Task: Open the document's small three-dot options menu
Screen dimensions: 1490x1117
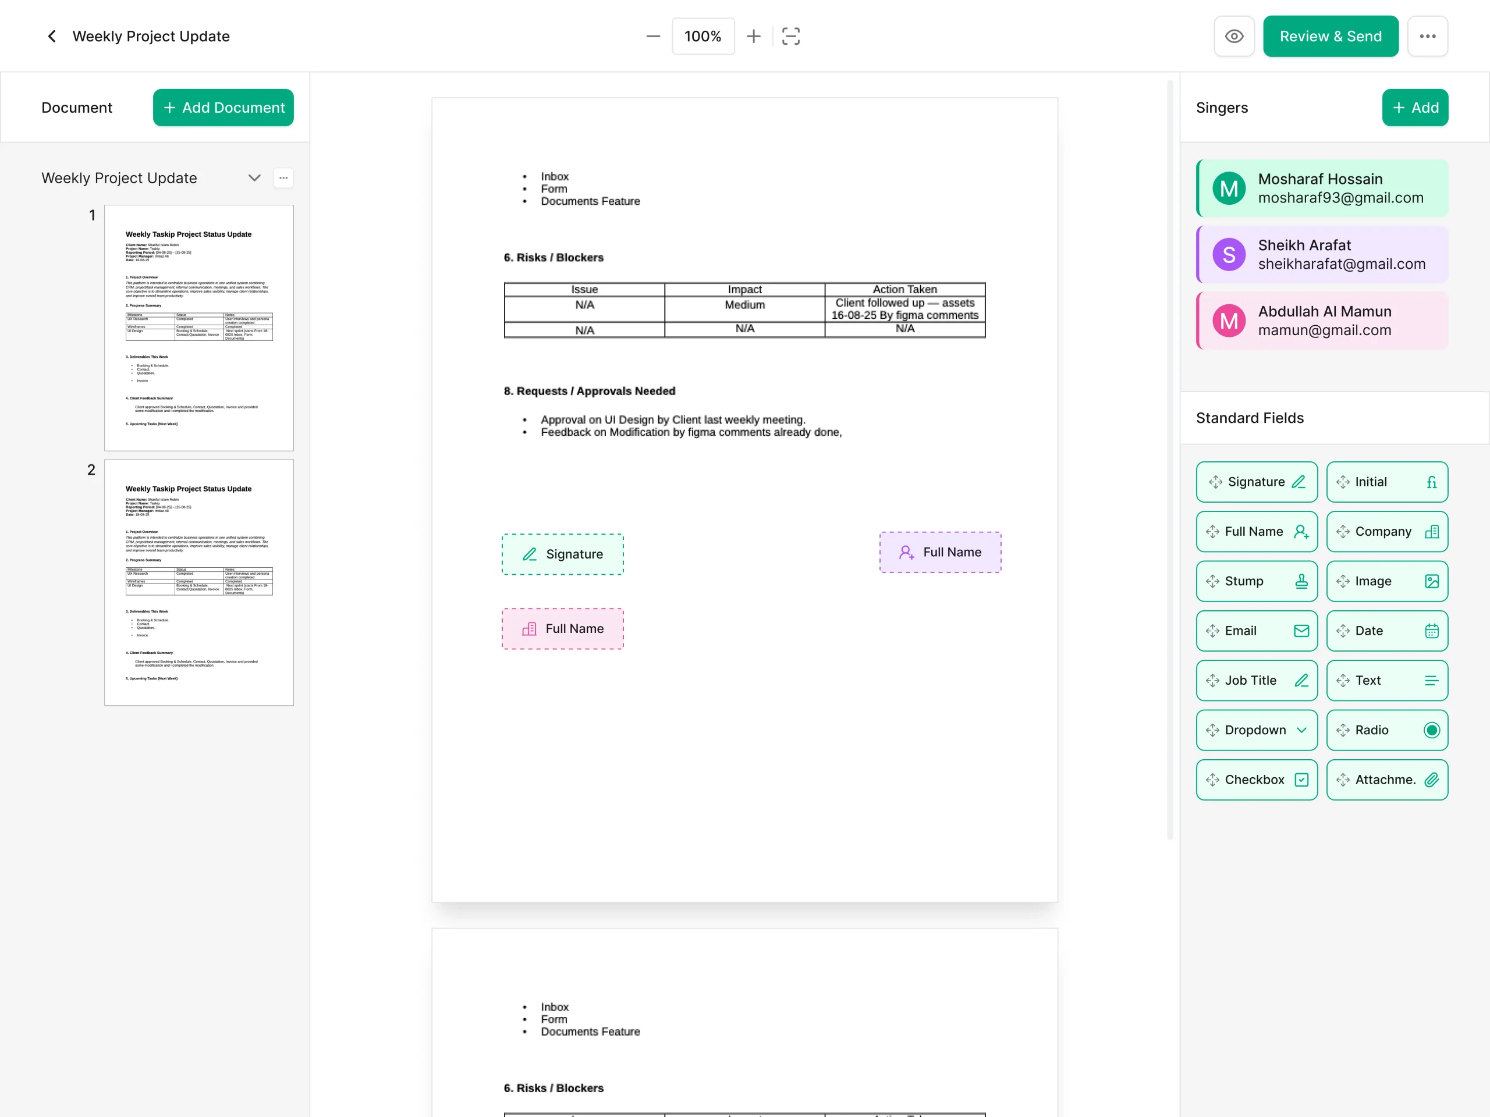Action: point(283,179)
